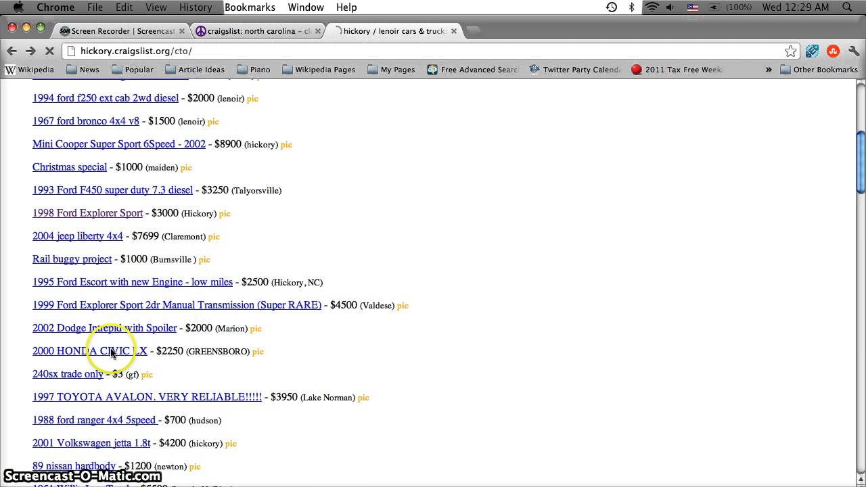The width and height of the screenshot is (866, 487).
Task: Open the Twitter Party Calendar bookmark
Action: (x=574, y=70)
